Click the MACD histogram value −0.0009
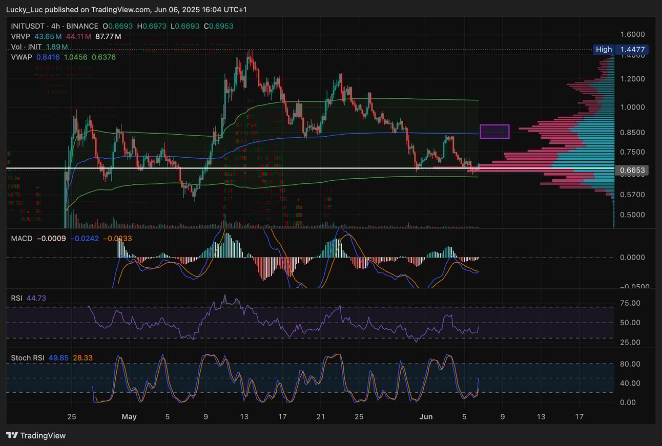This screenshot has width=662, height=446. 51,239
